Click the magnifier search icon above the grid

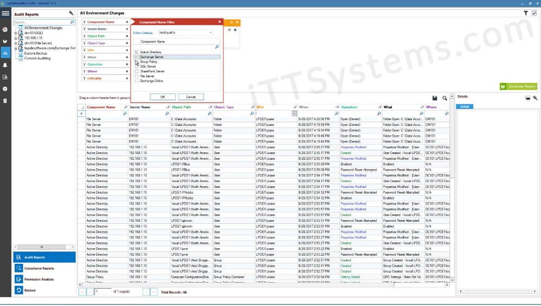445,98
